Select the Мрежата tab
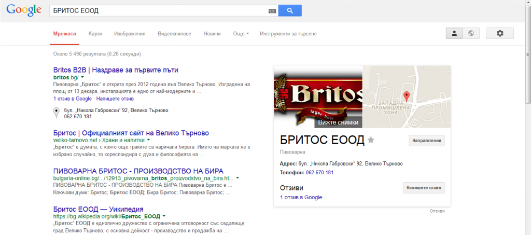The image size is (531, 235). click(65, 34)
